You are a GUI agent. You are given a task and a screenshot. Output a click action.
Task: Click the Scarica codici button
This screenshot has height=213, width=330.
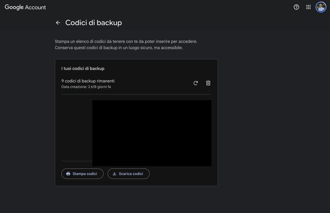129,174
